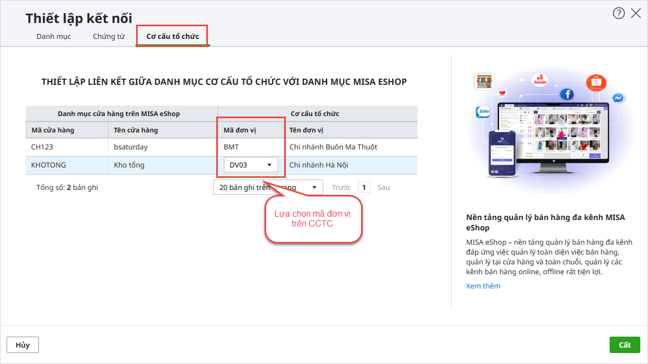This screenshot has height=364, width=648.
Task: Select page number 1 in pagination
Action: [x=364, y=187]
